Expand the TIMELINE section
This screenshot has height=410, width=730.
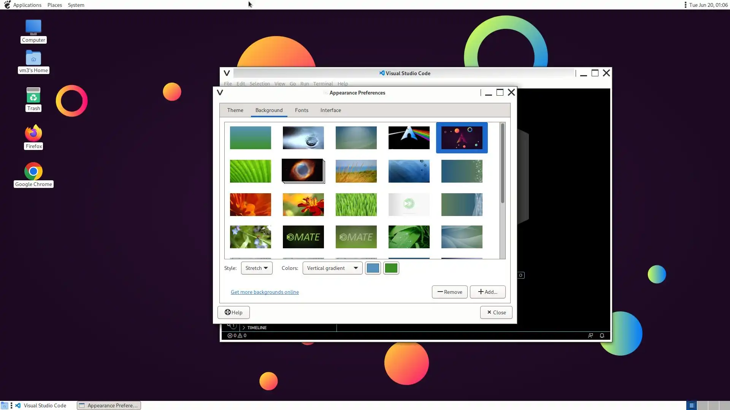pyautogui.click(x=257, y=328)
